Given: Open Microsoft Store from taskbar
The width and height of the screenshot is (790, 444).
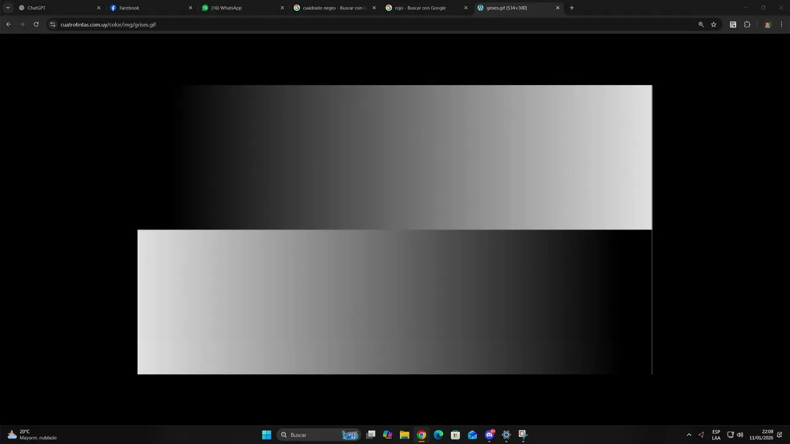Looking at the screenshot, I should [x=455, y=435].
